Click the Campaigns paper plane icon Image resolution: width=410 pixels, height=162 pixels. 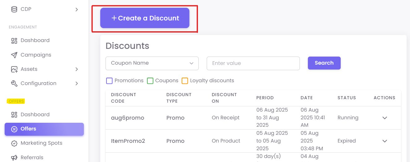(14, 55)
